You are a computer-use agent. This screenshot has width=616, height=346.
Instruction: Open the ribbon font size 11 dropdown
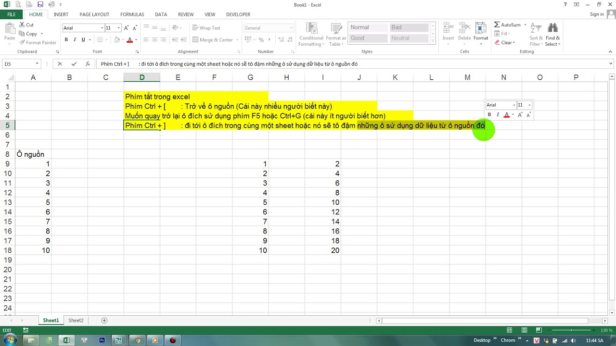119,28
